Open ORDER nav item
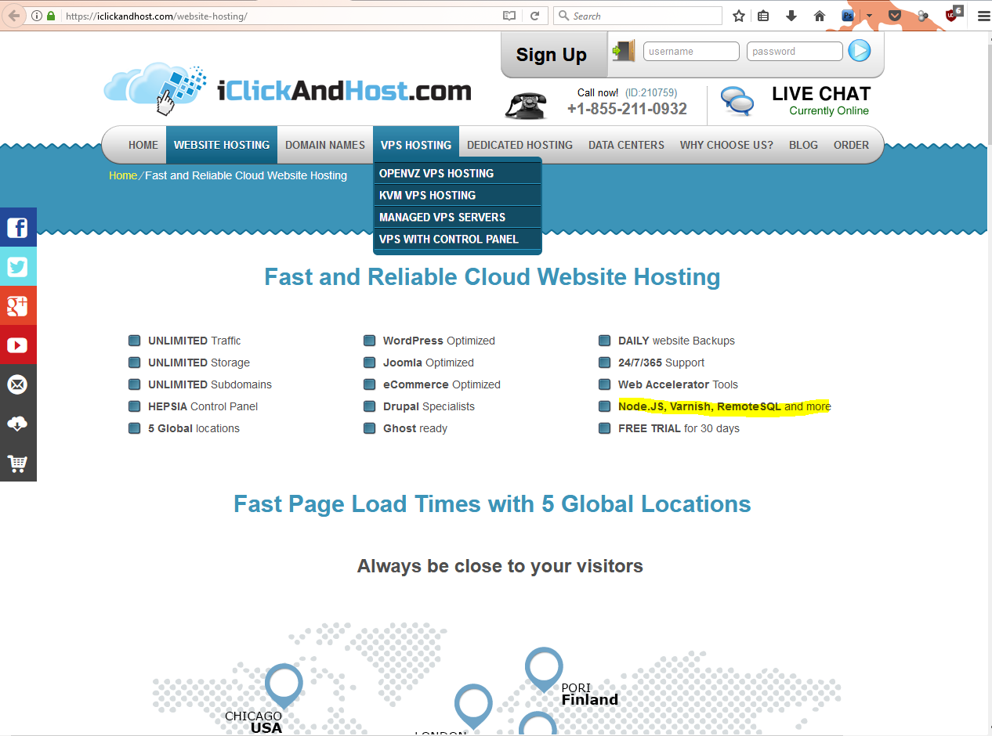 pyautogui.click(x=851, y=145)
